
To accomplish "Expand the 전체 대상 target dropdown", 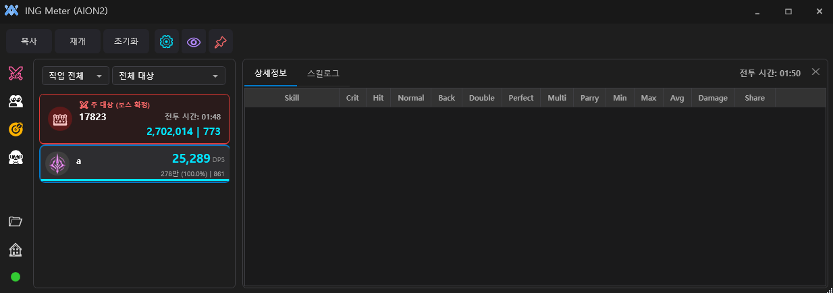I will tap(169, 76).
